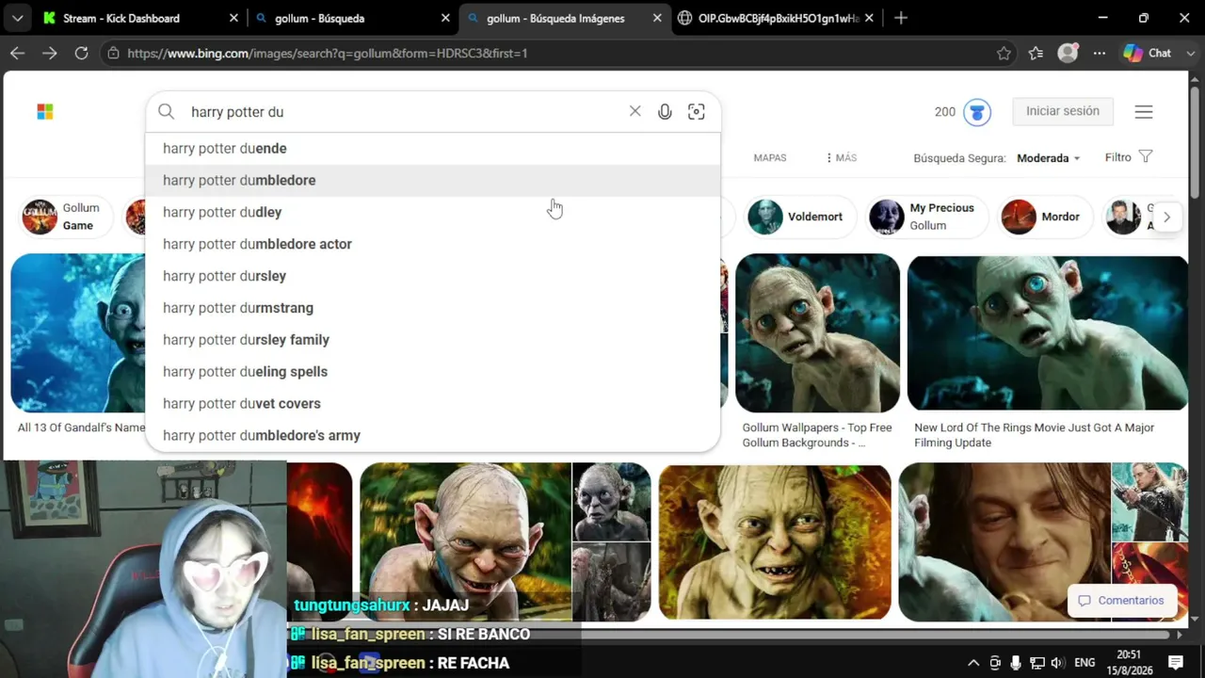Click the Microsoft logo on Bing
The height and width of the screenshot is (678, 1205).
[x=45, y=112]
